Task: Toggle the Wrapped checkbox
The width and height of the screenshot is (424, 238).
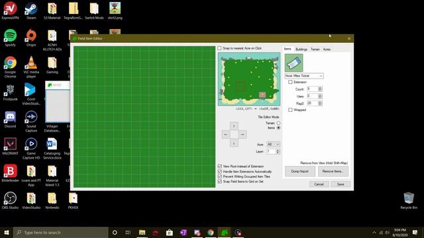Action: [x=290, y=110]
